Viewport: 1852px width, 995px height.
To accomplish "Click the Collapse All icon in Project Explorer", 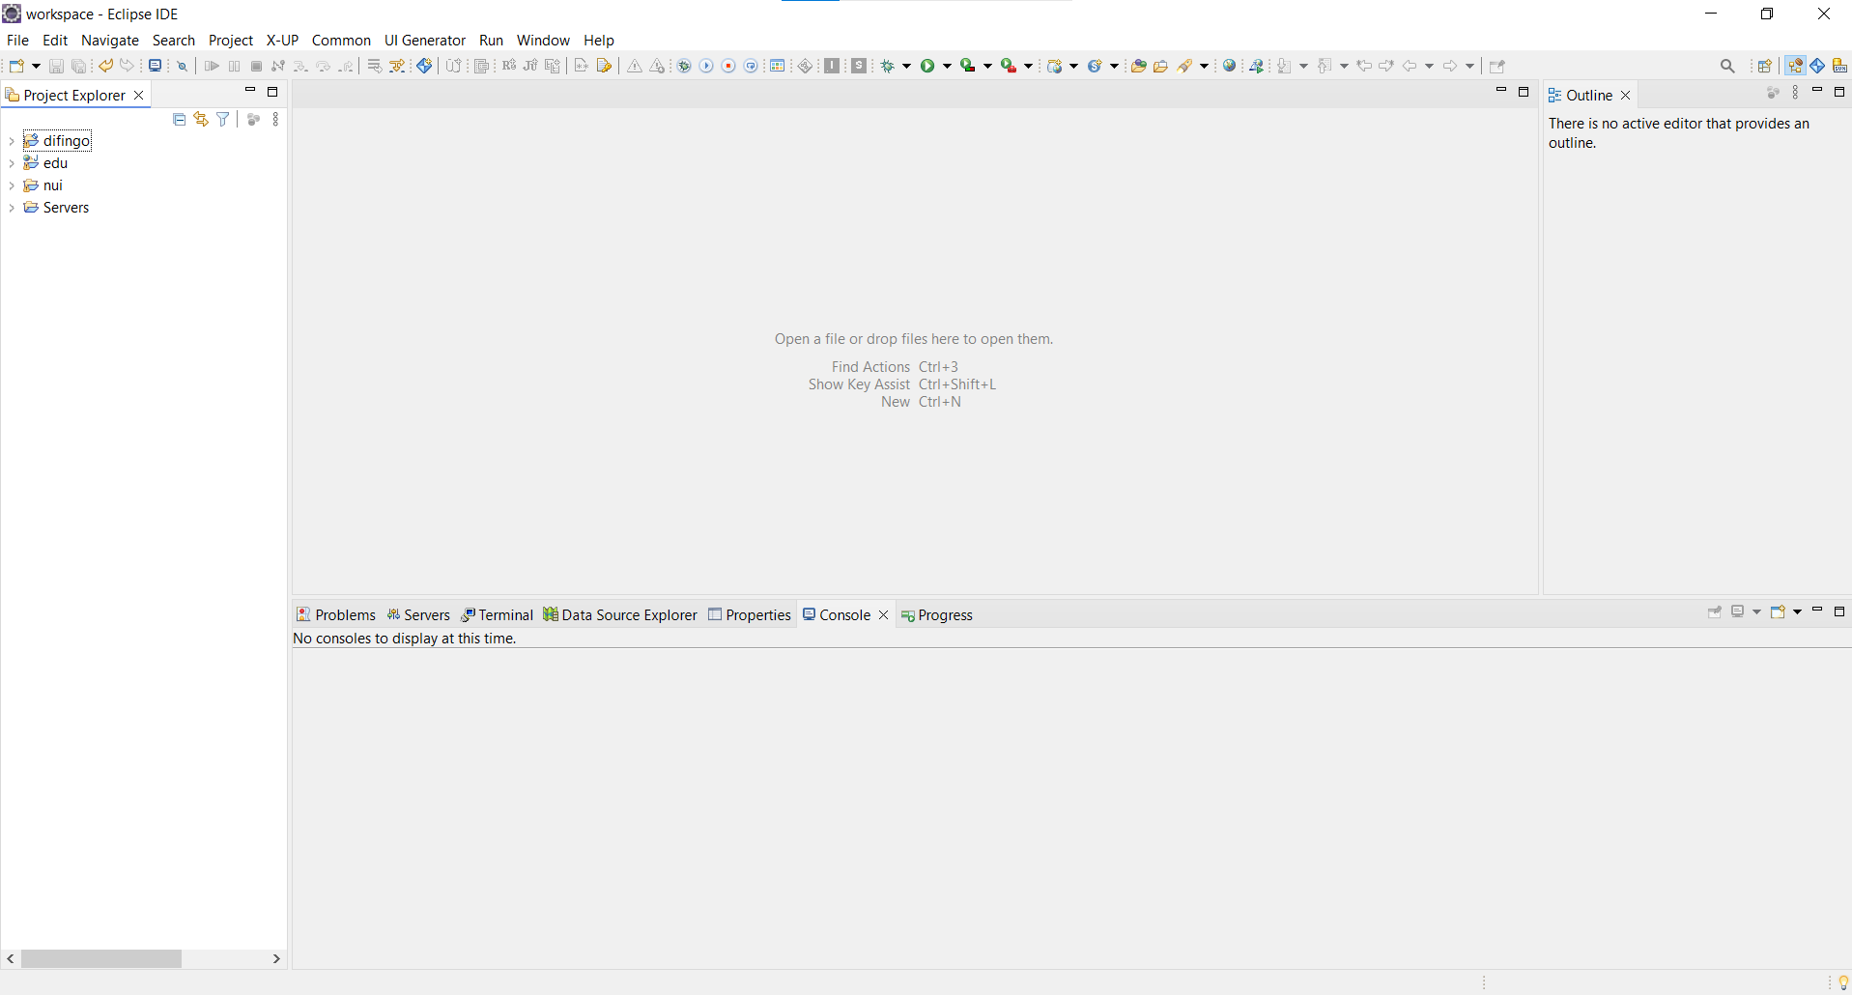I will (179, 119).
